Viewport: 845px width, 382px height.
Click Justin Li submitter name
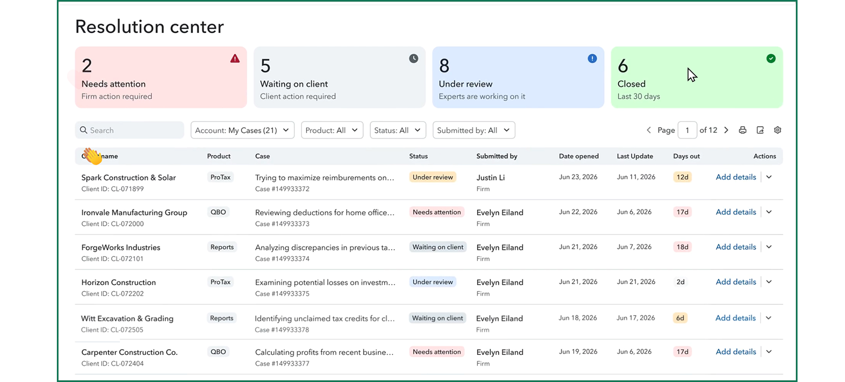click(490, 178)
